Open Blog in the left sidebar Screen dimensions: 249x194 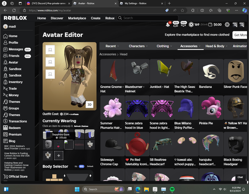point(9,141)
